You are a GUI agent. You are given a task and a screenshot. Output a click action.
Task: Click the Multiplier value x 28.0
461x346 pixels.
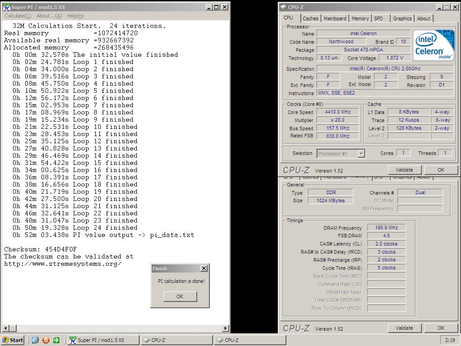click(338, 120)
